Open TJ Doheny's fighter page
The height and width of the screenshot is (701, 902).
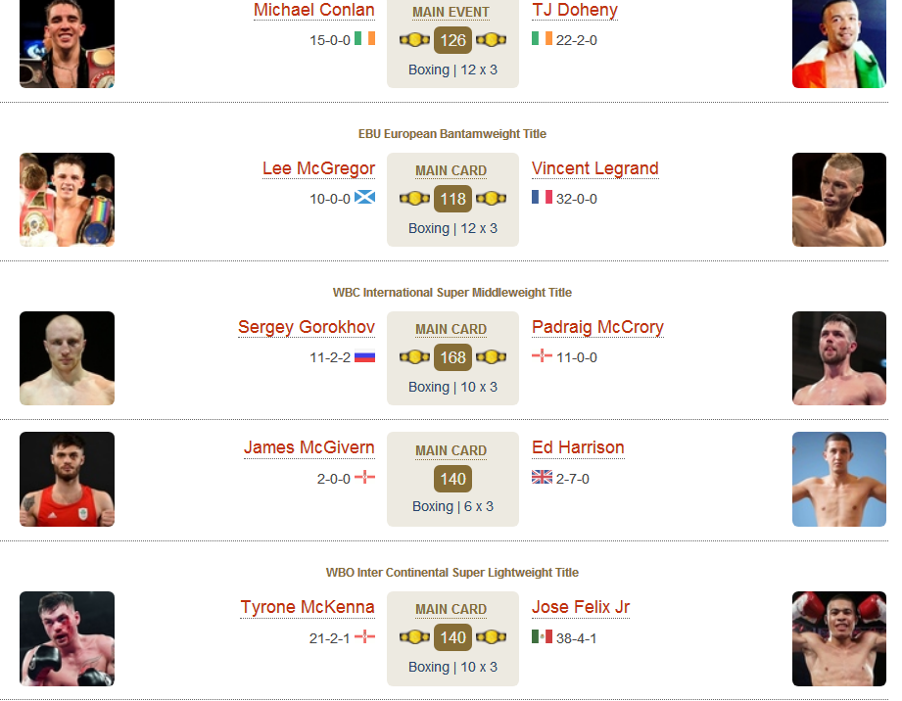tap(575, 10)
